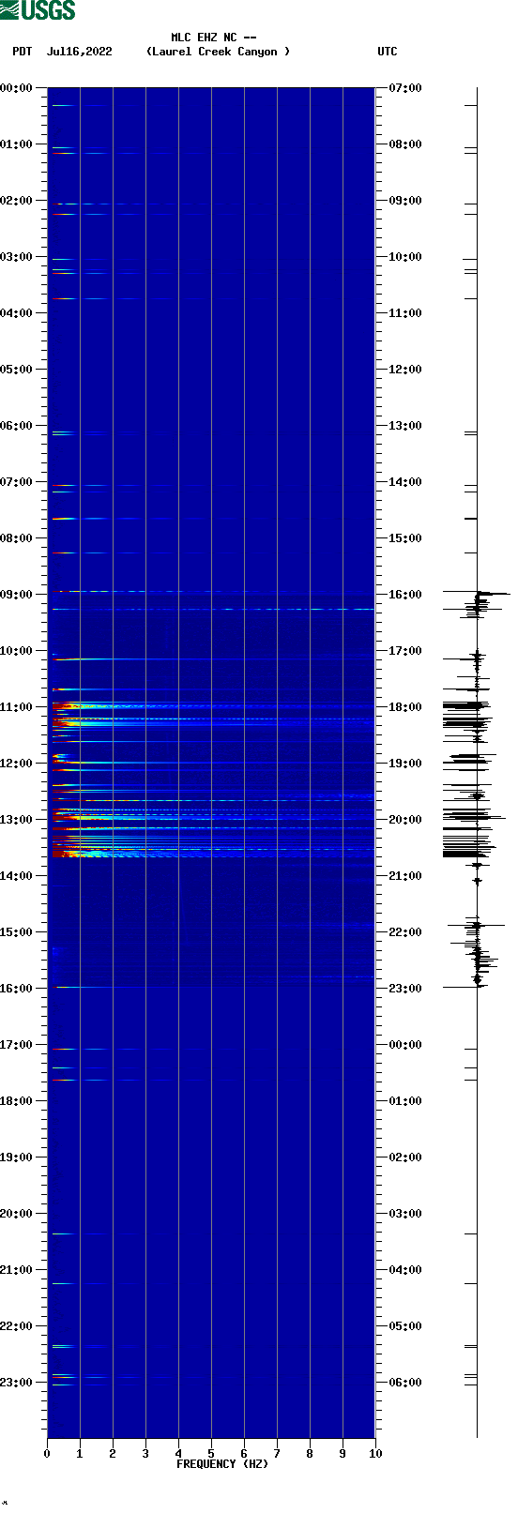Click the UTC '18:00' time label
The image size is (518, 1513).
coord(405,707)
